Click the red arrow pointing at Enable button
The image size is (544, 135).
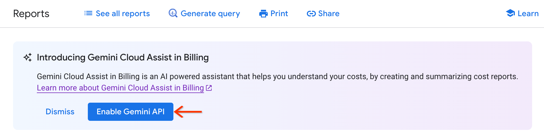coord(188,112)
